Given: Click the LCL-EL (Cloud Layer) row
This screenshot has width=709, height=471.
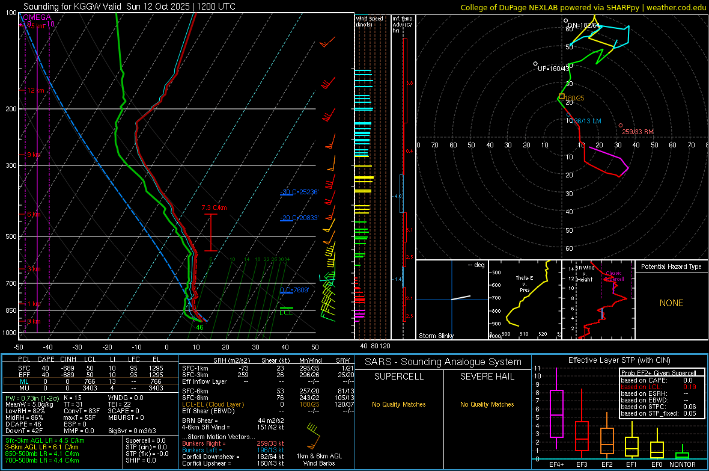Looking at the screenshot, I should point(268,404).
